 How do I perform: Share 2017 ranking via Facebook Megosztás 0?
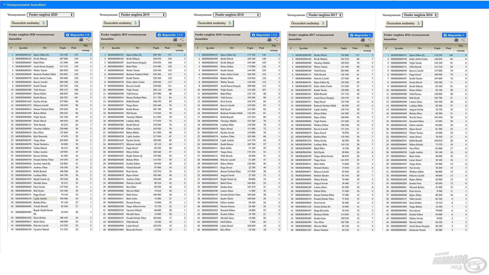coord(360,35)
